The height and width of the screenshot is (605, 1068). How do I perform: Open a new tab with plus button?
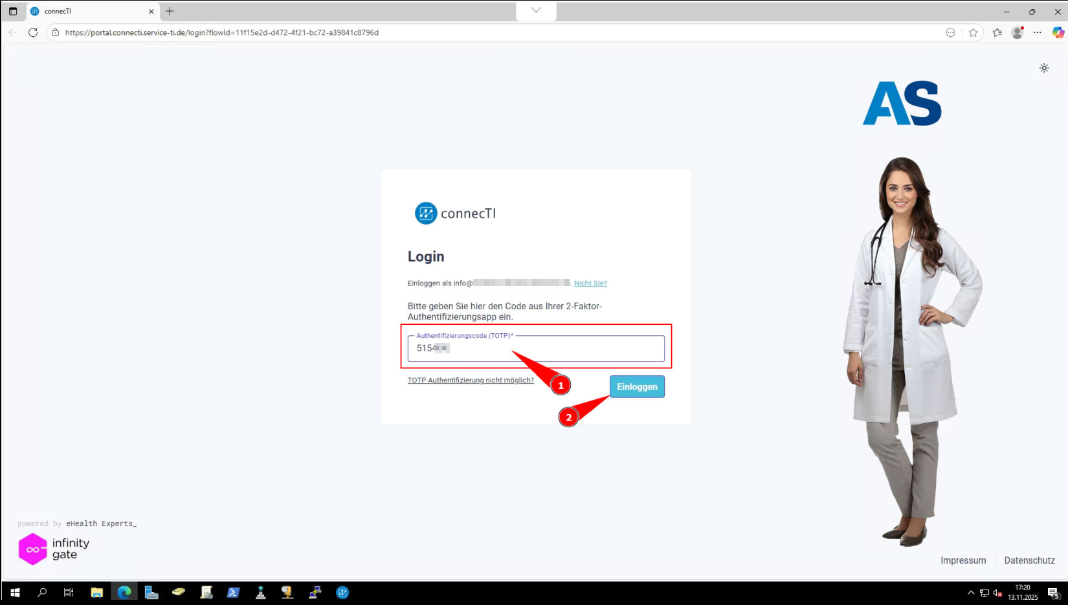tap(170, 11)
